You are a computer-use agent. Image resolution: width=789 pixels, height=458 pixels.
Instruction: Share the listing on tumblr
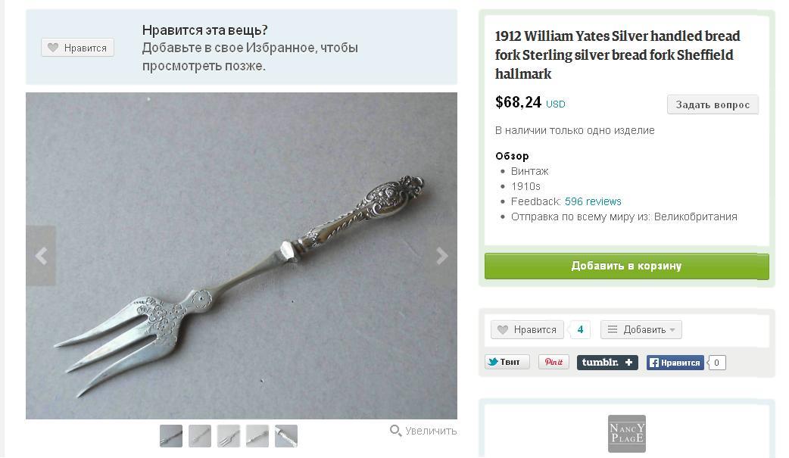[607, 363]
